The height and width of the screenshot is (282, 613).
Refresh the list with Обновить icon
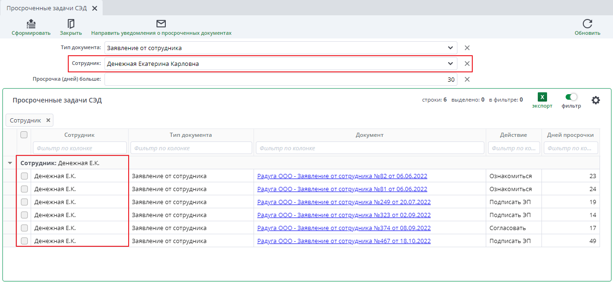coord(587,24)
